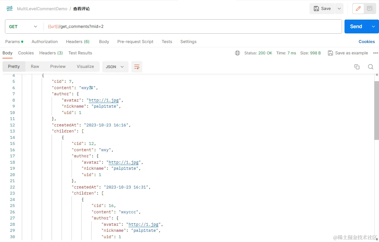
Task: Click the pencil edit mode icon
Action: pos(358,9)
